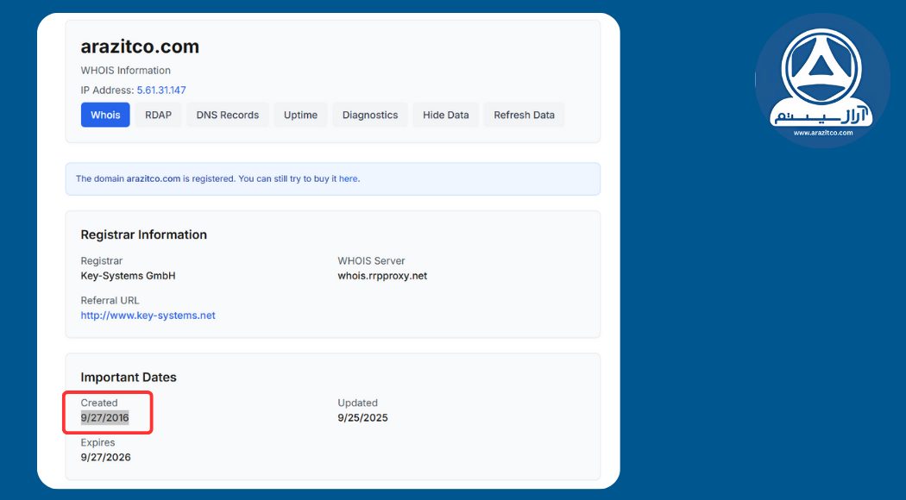The image size is (906, 500).
Task: Open the key-systems.net referral URL
Action: tap(148, 316)
